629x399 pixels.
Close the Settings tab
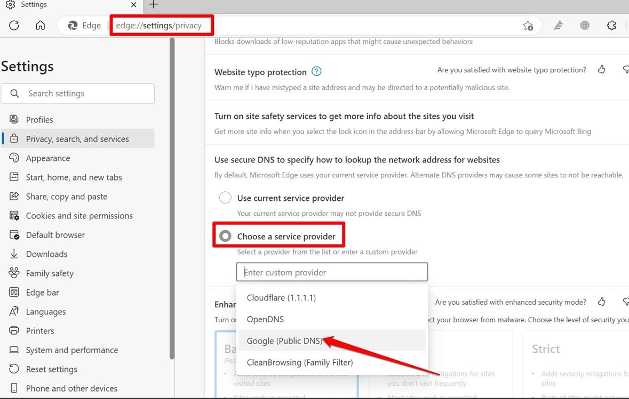point(133,5)
